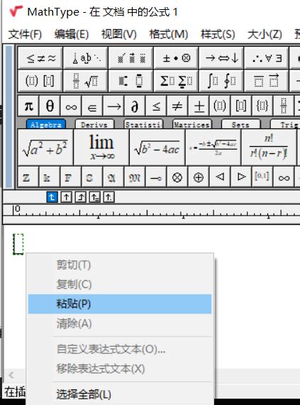Open the underbar and overbar templates palette
This screenshot has width=300, height=405.
267,81
